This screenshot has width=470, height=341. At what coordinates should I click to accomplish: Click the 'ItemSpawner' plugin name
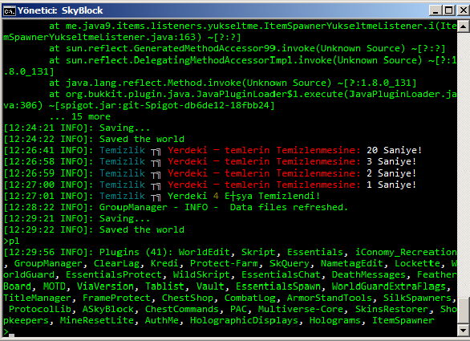tap(403, 321)
